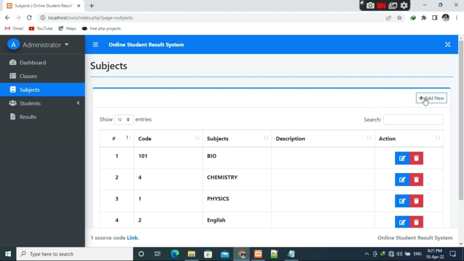Follow the source code Link
This screenshot has height=261, width=464.
pos(132,238)
